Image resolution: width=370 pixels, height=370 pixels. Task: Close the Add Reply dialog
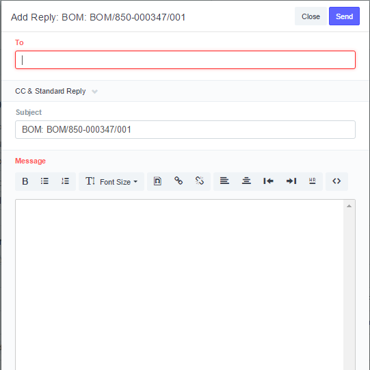tap(310, 16)
